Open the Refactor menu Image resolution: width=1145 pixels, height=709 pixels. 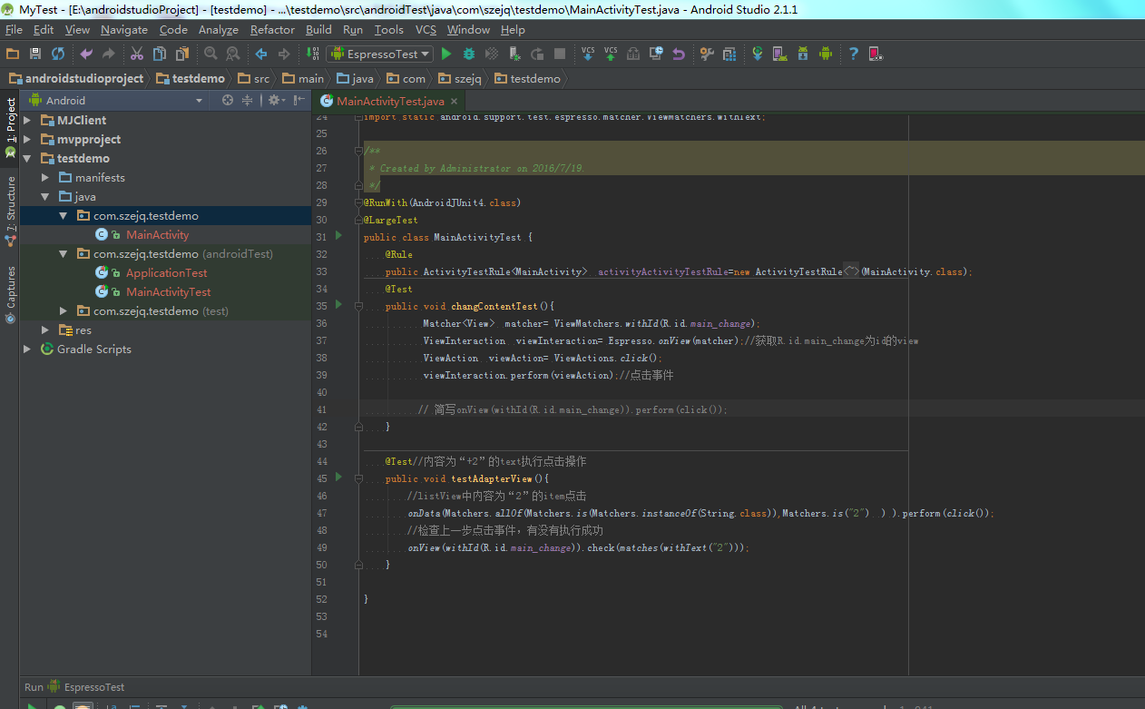coord(272,30)
